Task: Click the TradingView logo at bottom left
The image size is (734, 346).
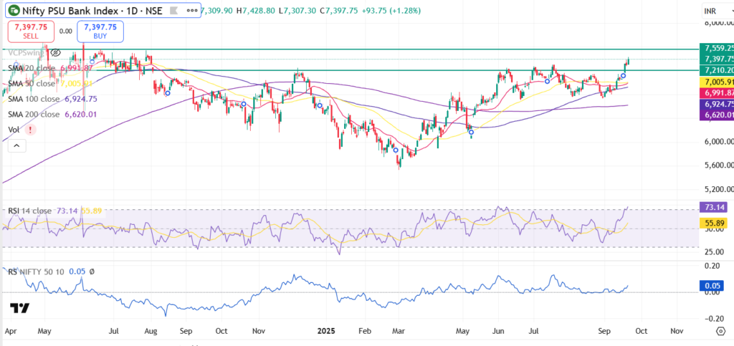Action: (x=20, y=308)
